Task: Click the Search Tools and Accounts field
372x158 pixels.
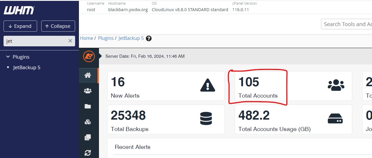Action: tap(346, 24)
